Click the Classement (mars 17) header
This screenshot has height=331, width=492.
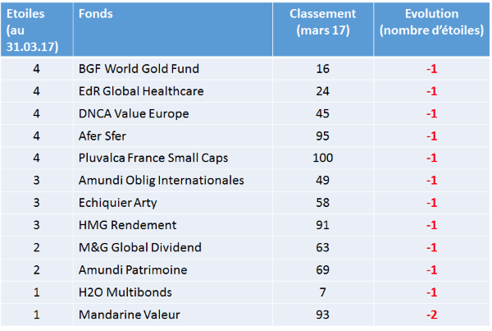point(323,22)
